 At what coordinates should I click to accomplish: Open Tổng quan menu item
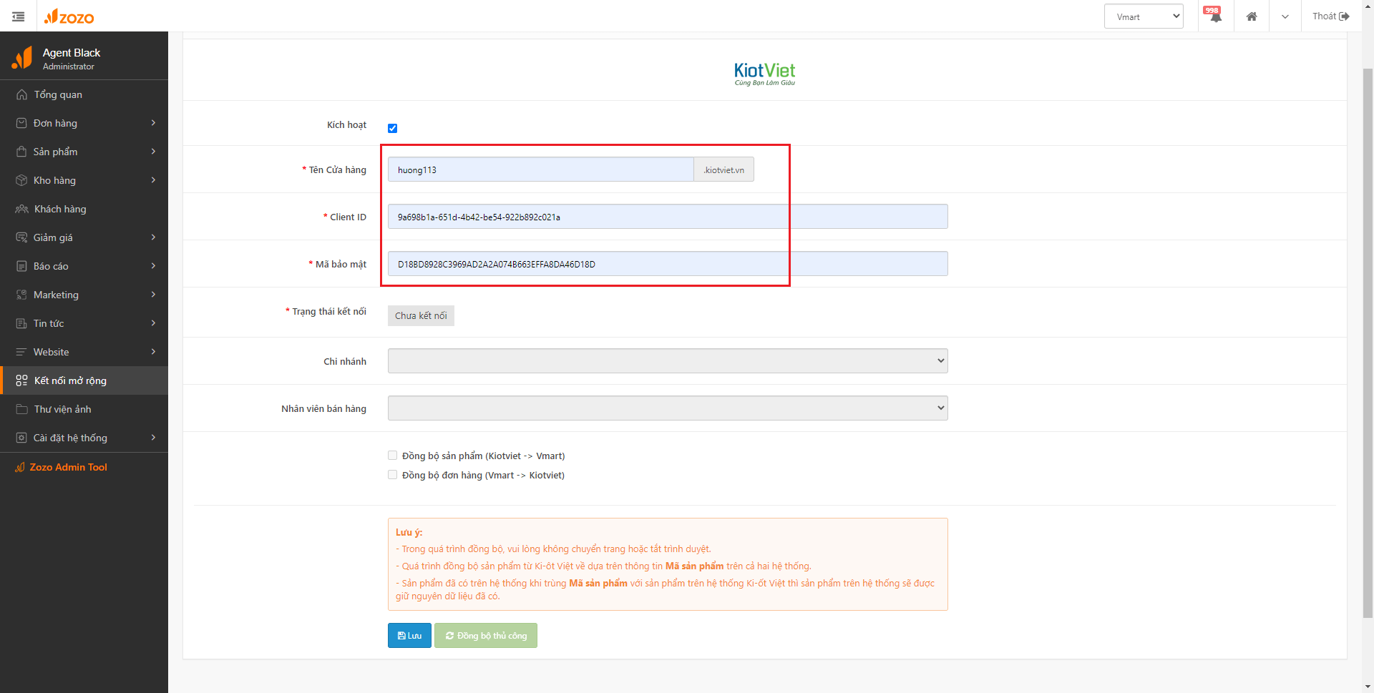[84, 94]
